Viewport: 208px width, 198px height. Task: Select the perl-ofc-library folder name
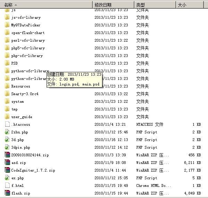(x=28, y=40)
